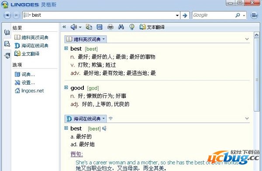Click the dictionary list icon in search box
Image resolution: width=262 pixels, height=171 pixels.
point(27,15)
